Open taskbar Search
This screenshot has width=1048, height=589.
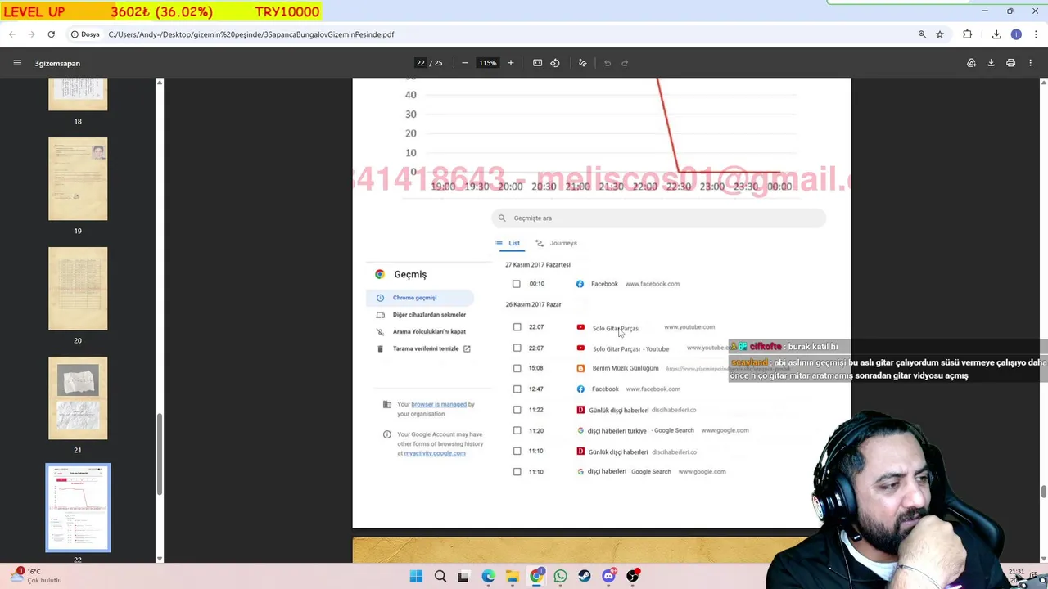click(440, 577)
